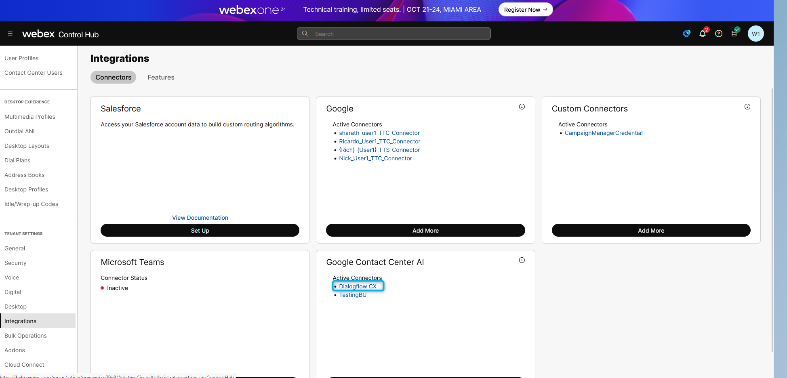Click Add More on Google card
787x378 pixels.
point(425,230)
